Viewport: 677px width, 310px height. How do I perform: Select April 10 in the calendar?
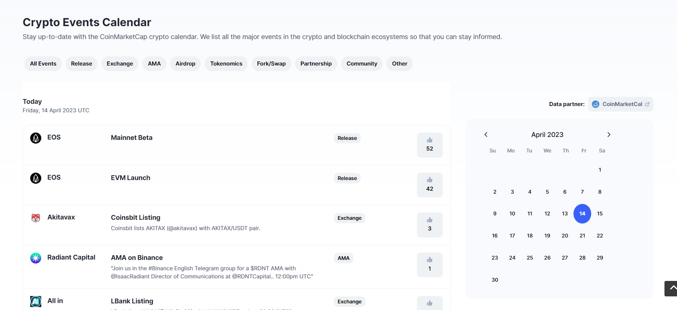point(512,214)
